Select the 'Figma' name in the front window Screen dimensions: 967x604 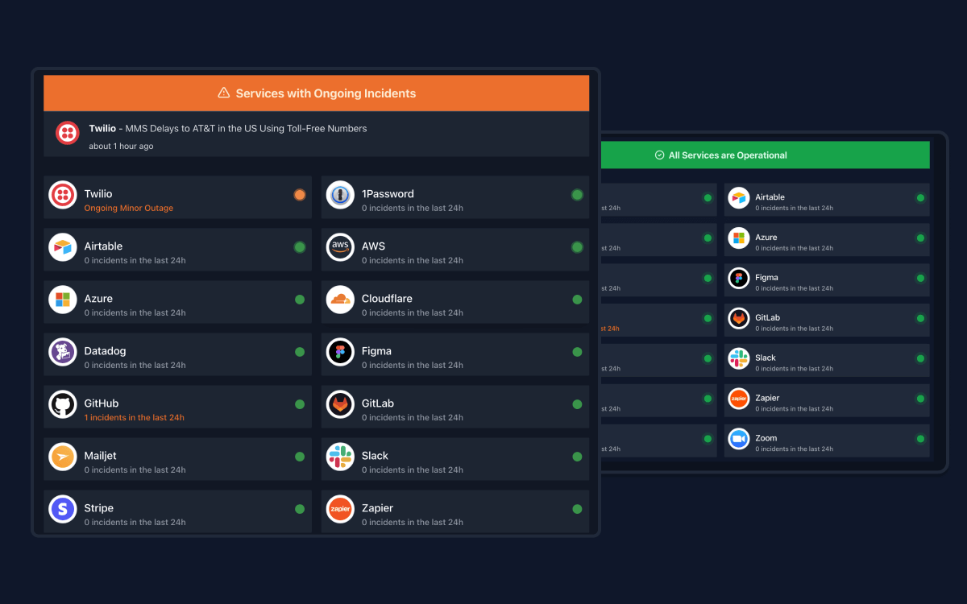[376, 351]
